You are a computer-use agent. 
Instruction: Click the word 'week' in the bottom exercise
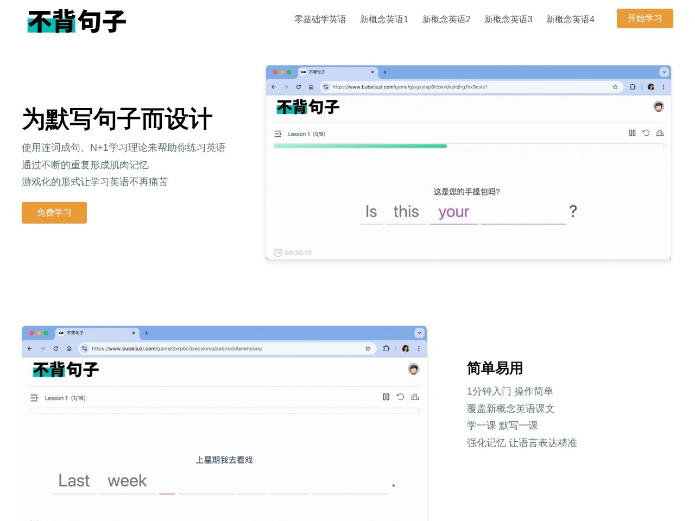point(127,481)
